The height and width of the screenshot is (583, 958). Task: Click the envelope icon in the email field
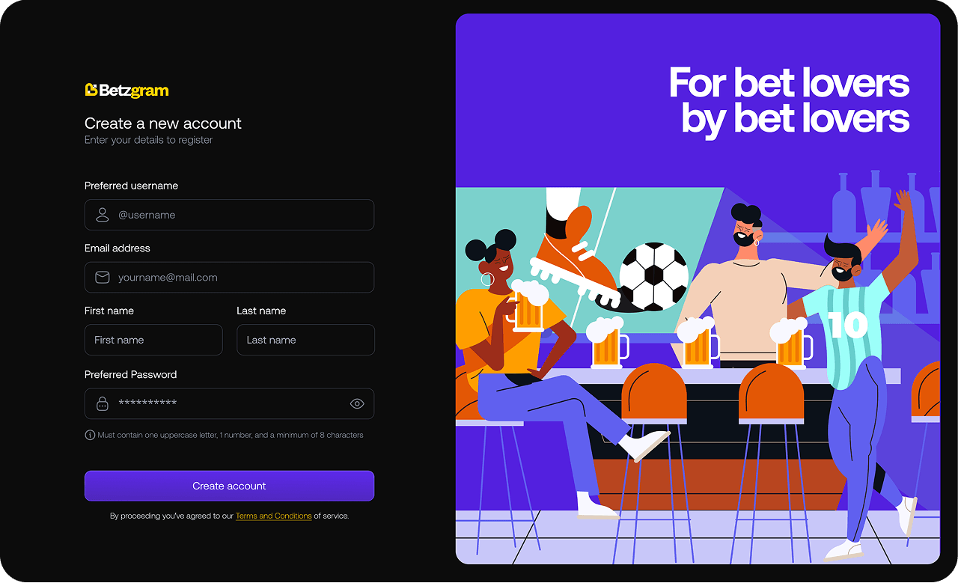[103, 277]
